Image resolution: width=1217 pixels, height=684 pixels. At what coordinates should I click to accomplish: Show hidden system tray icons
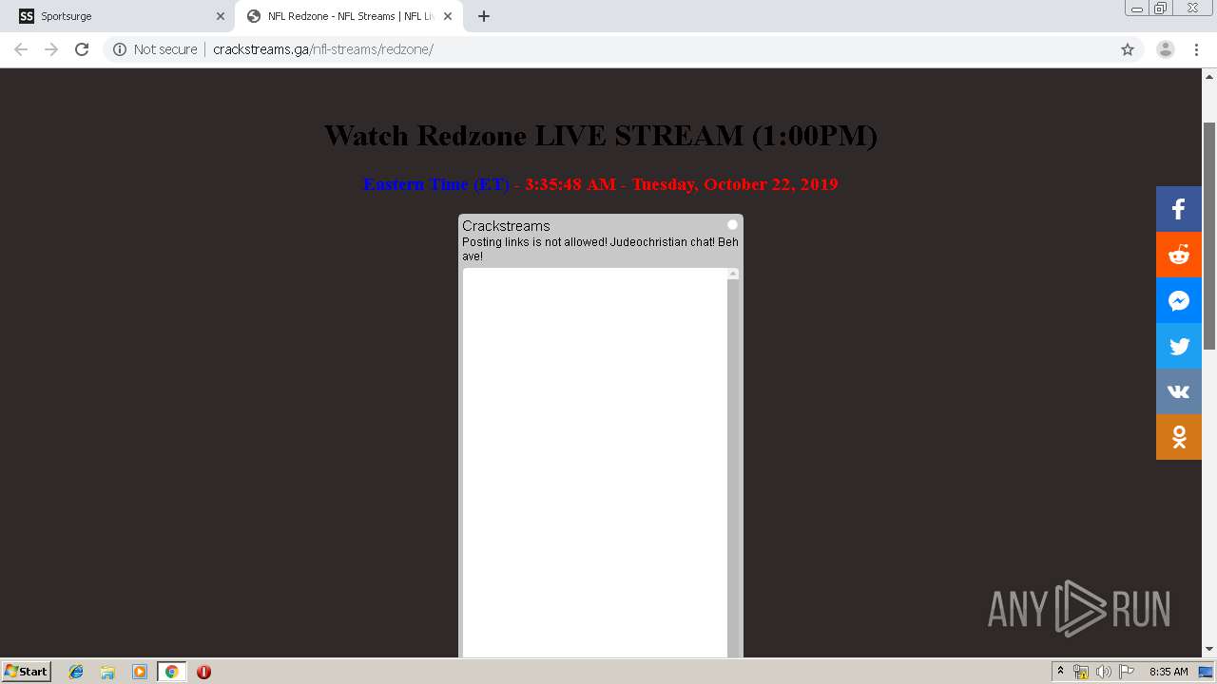coord(1060,672)
